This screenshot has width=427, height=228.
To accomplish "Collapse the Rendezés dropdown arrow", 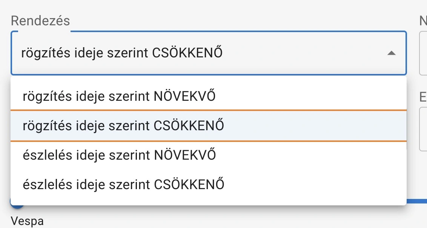I will (x=391, y=53).
